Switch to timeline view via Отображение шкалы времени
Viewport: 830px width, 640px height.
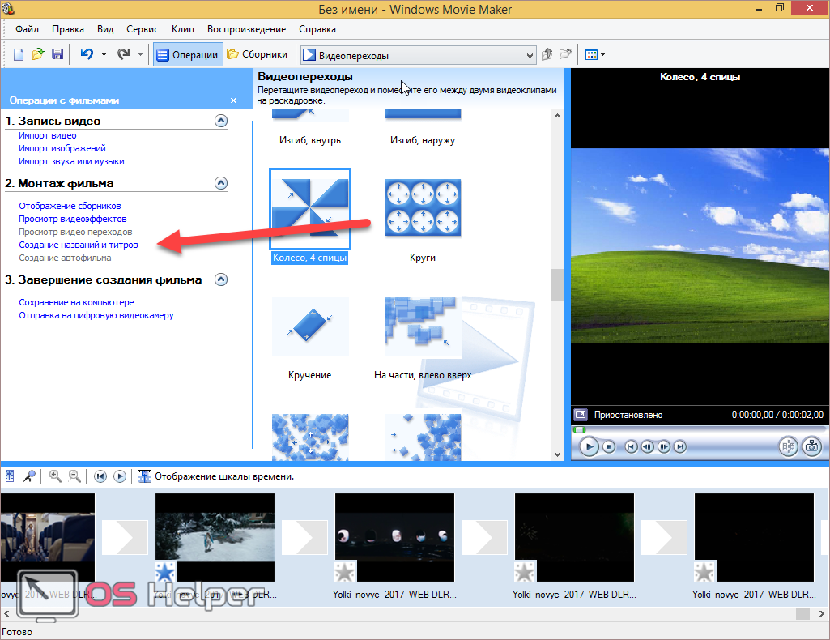click(215, 476)
